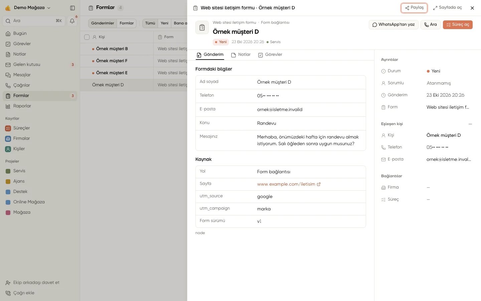Click WhatsApp'tan yaz button

pyautogui.click(x=393, y=25)
